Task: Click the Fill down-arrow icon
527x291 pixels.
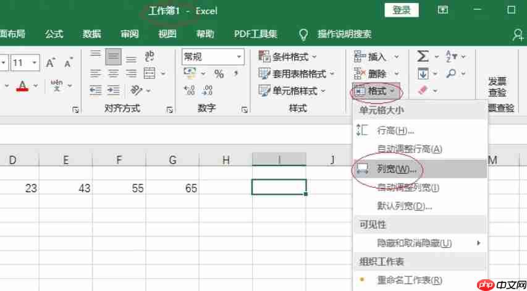Action: [x=423, y=74]
